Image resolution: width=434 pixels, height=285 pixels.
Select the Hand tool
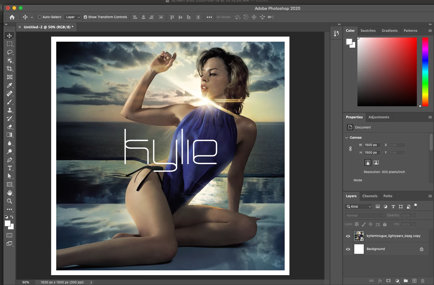pos(10,193)
